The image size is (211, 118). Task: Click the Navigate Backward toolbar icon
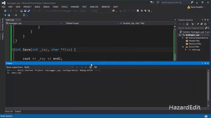[x=5, y=11]
